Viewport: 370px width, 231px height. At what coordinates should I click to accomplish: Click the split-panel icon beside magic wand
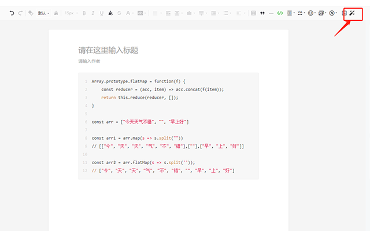[x=345, y=13]
